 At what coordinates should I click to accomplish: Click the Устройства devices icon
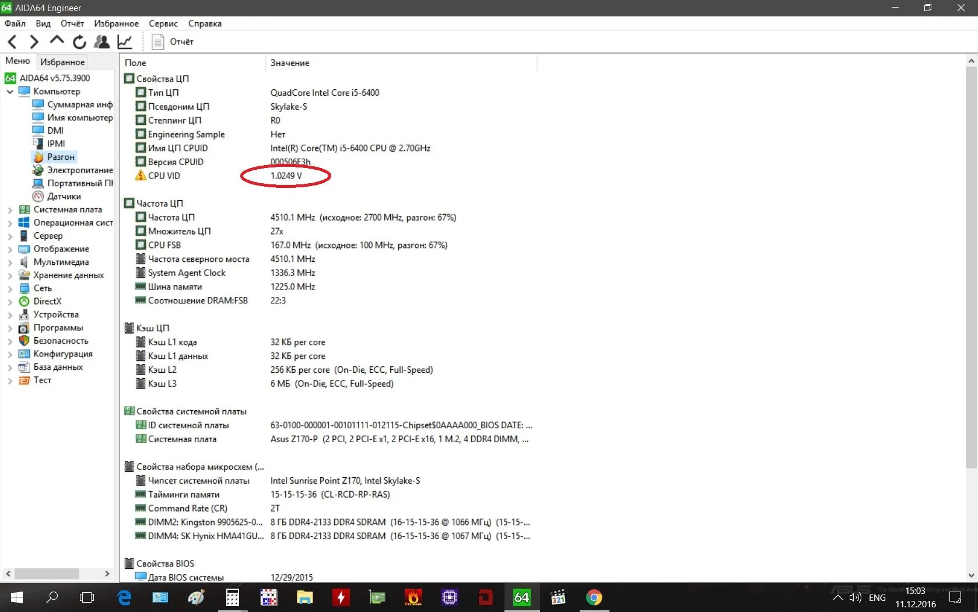(24, 314)
